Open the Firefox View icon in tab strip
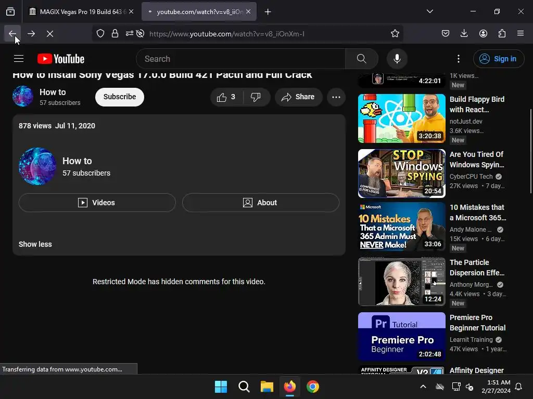Image resolution: width=533 pixels, height=399 pixels. tap(10, 12)
